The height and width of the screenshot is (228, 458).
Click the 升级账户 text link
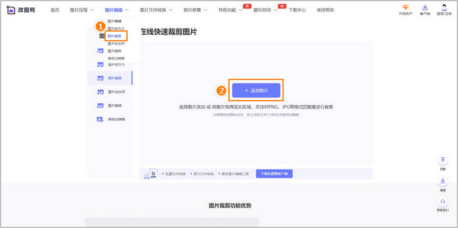[405, 13]
